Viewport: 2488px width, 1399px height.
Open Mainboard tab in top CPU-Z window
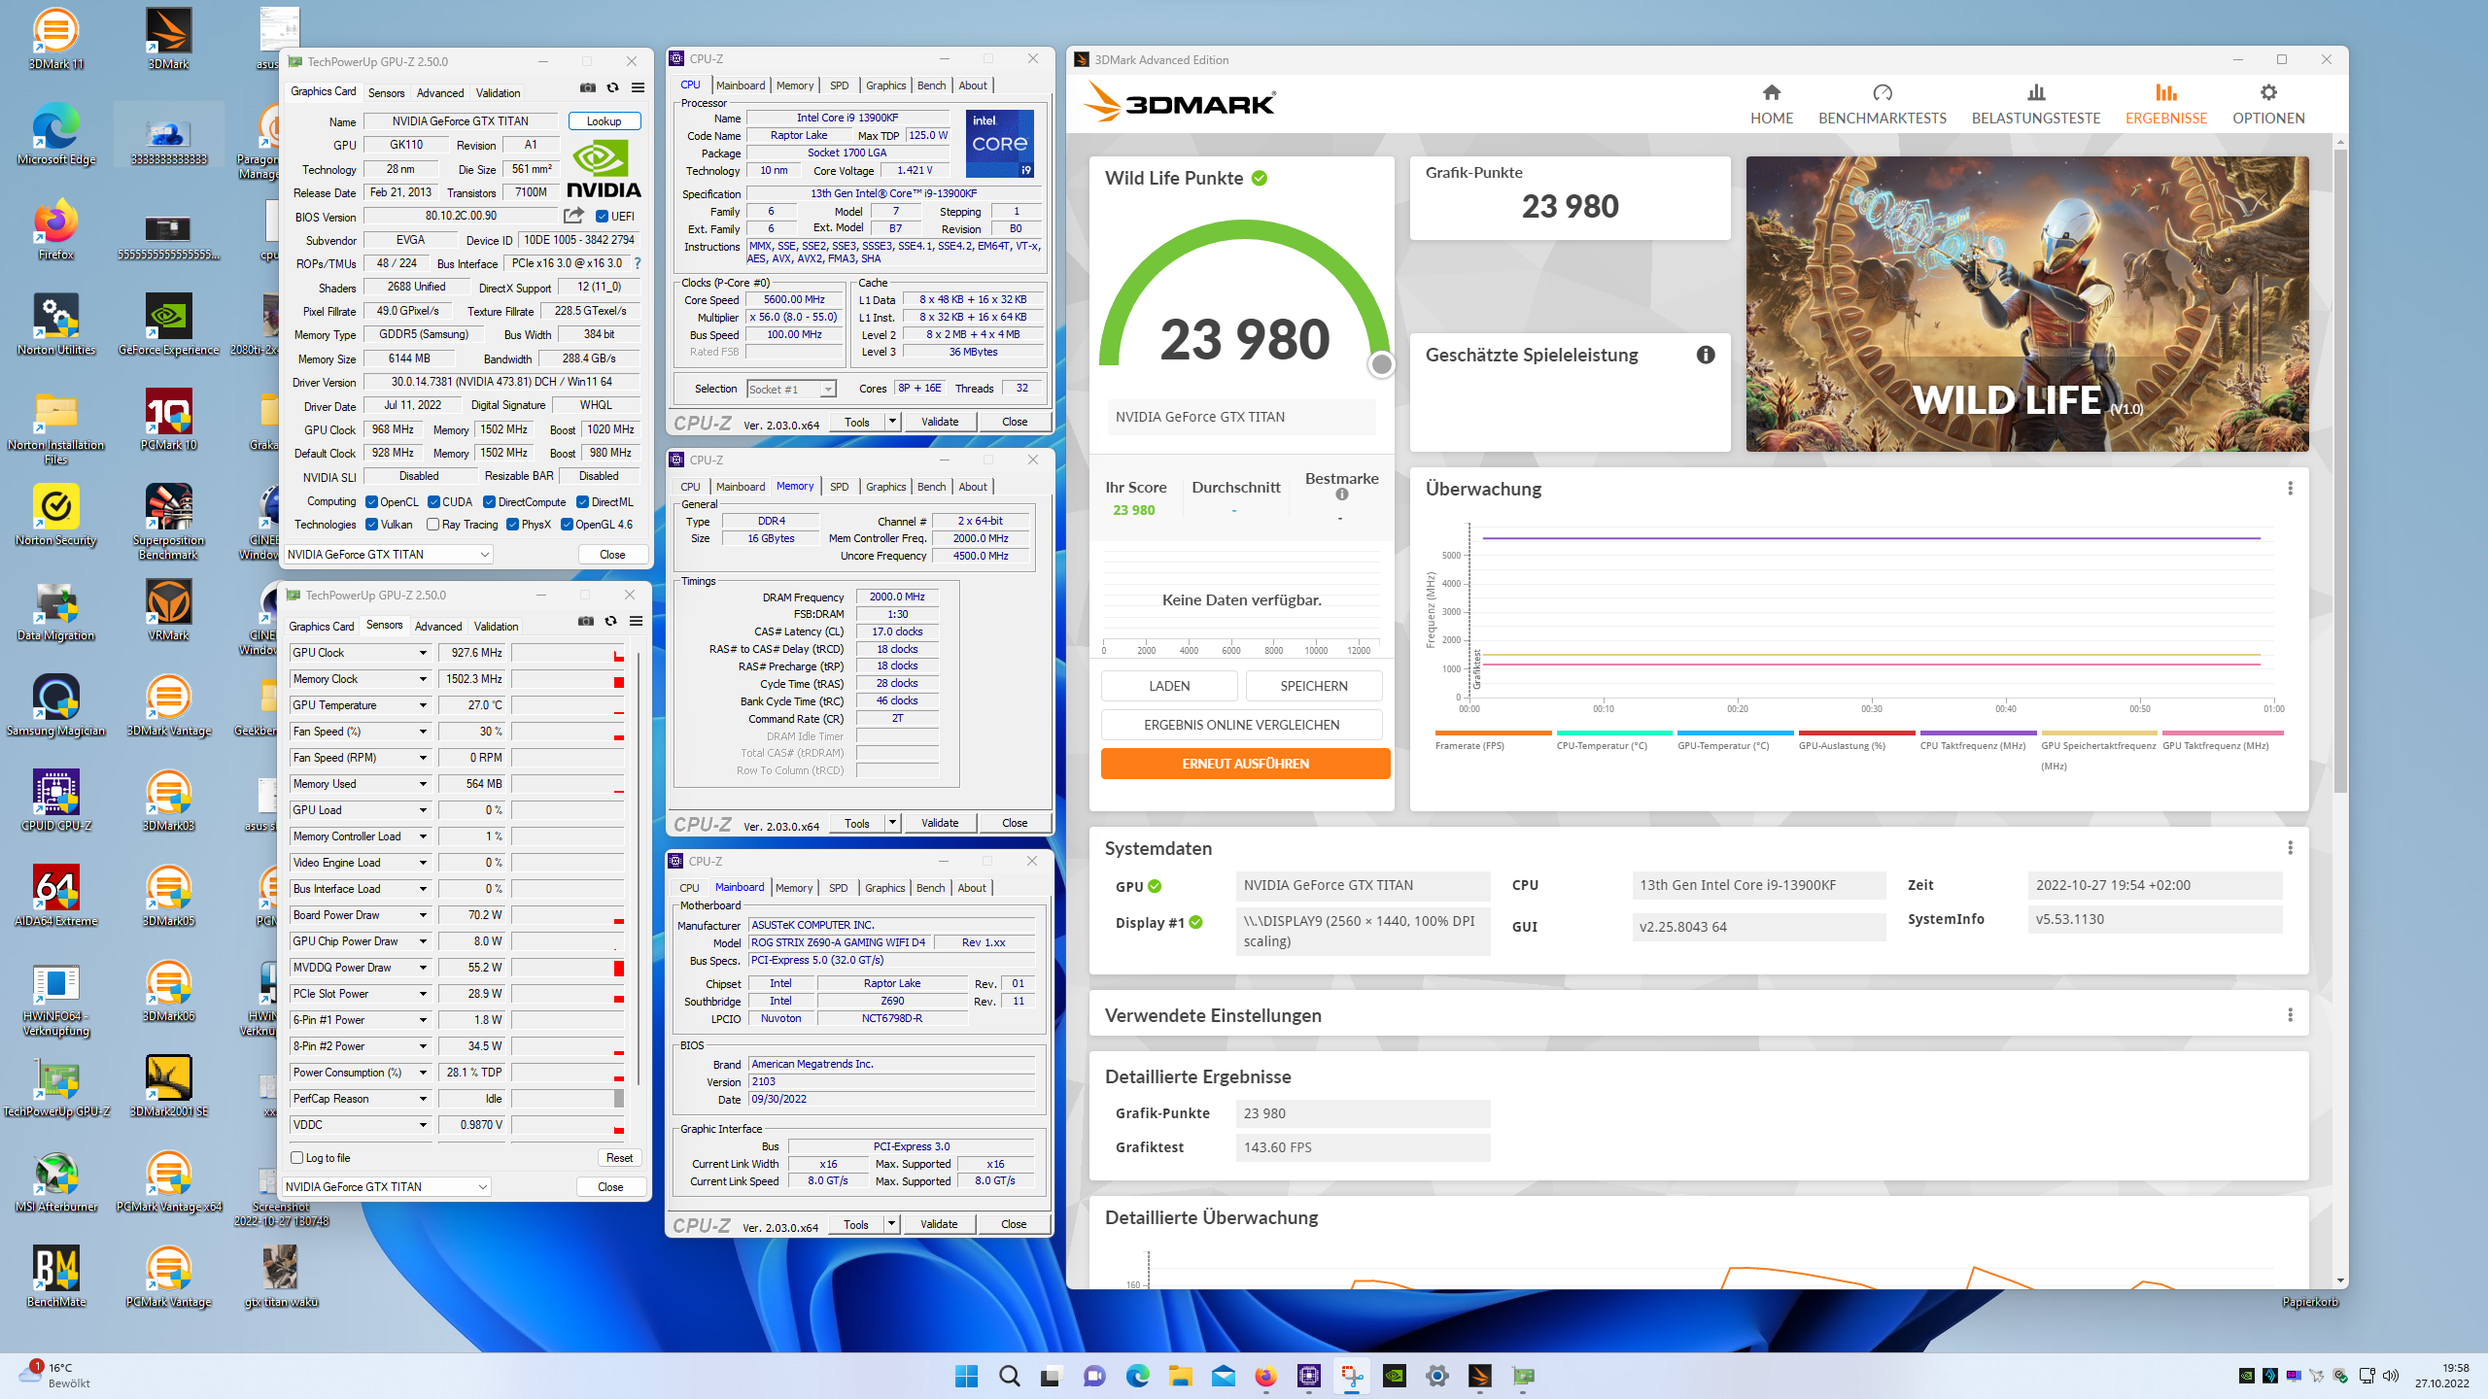(741, 85)
